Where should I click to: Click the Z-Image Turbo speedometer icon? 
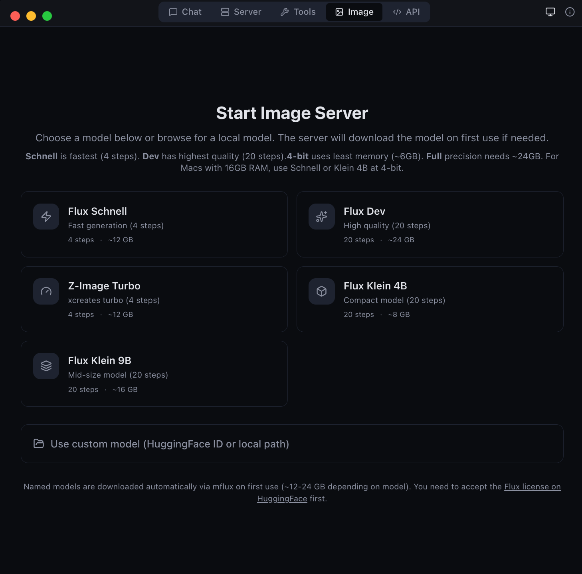click(46, 291)
